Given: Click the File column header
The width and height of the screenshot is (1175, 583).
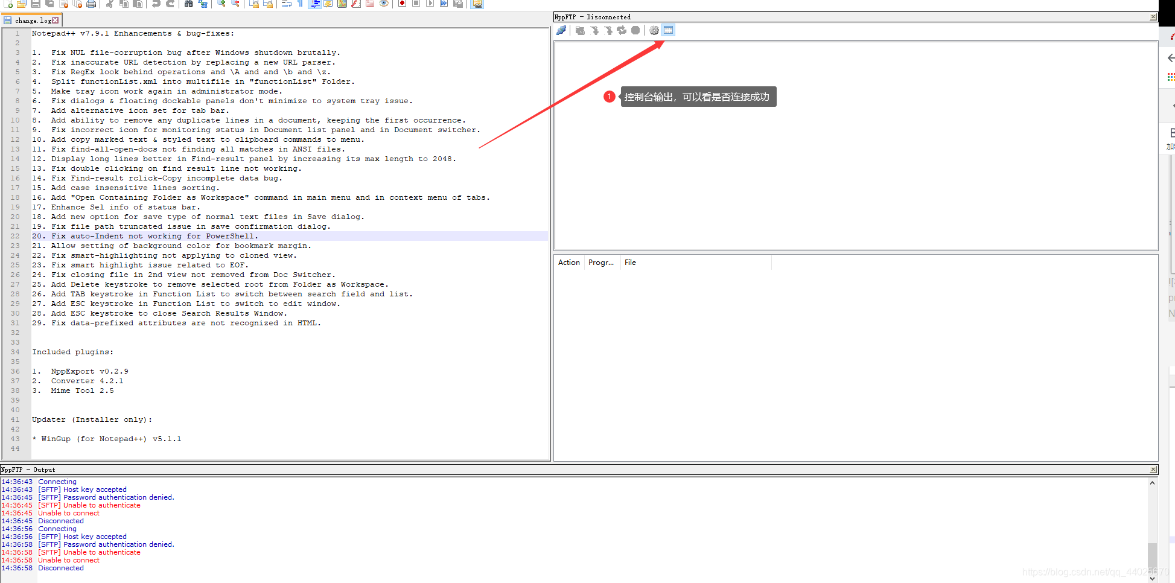Looking at the screenshot, I should (696, 263).
